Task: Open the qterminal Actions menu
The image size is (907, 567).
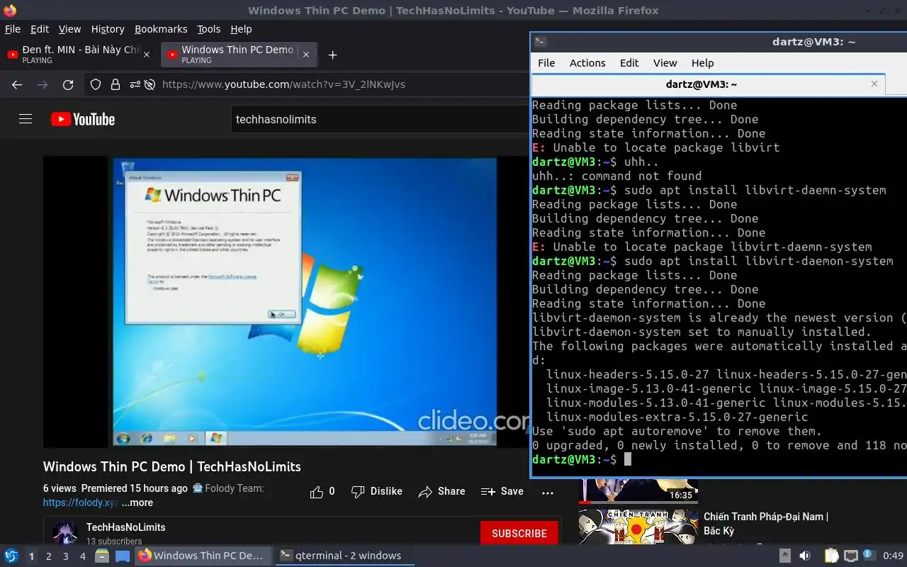Action: click(587, 63)
